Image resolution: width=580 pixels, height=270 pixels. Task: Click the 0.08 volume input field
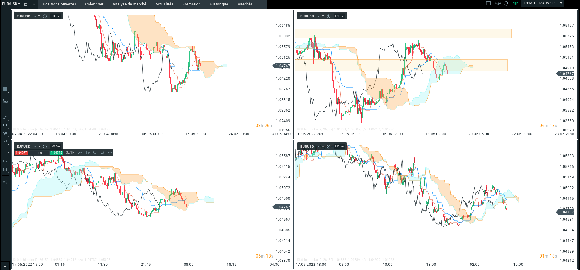click(x=39, y=153)
